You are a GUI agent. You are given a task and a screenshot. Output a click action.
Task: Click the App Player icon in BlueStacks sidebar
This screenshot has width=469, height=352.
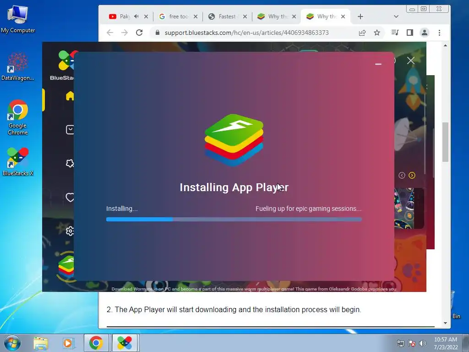[66, 266]
